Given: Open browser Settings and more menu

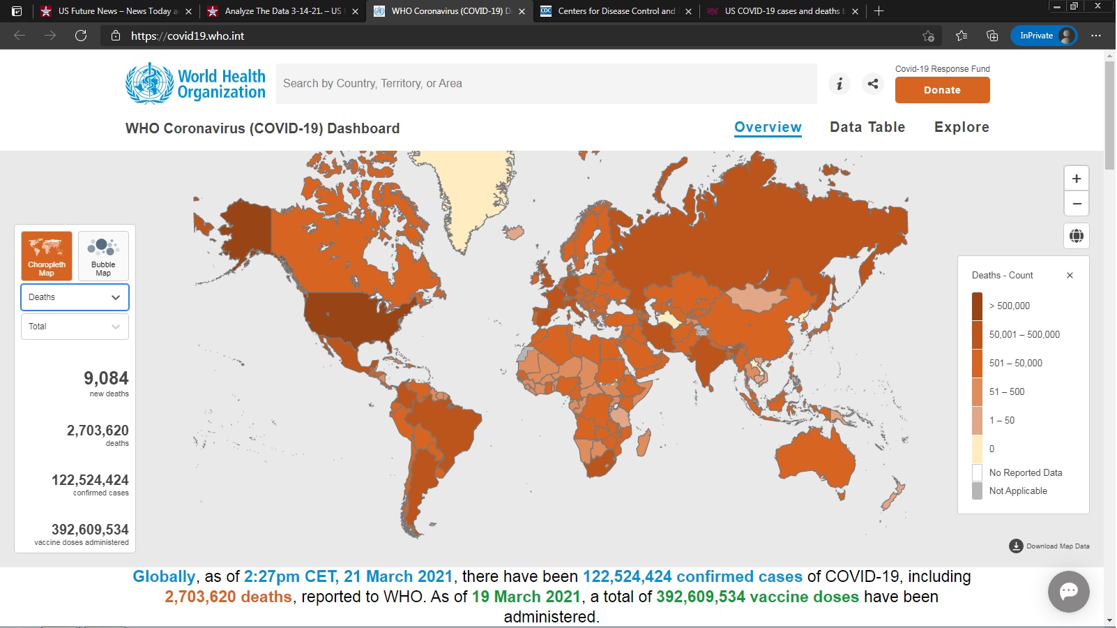Looking at the screenshot, I should click(x=1096, y=36).
